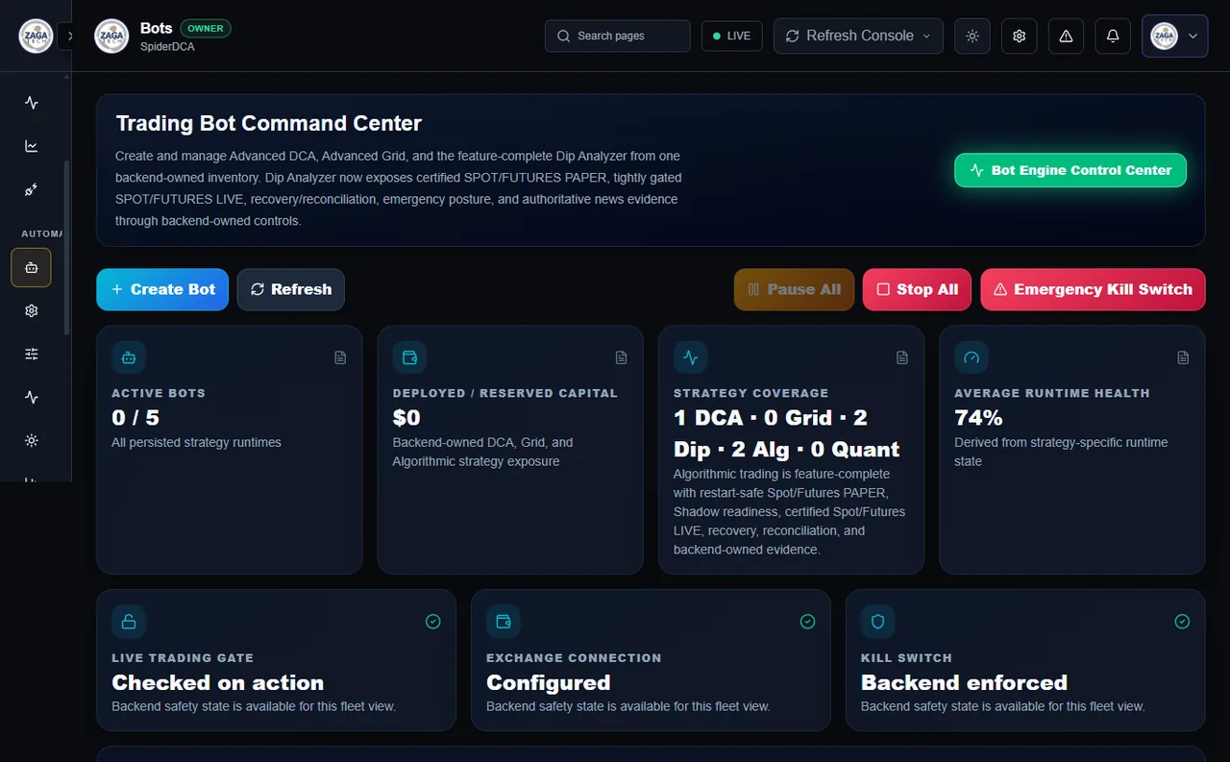The image size is (1230, 762).
Task: Open the gear icon in left sidebar
Action: [x=32, y=310]
